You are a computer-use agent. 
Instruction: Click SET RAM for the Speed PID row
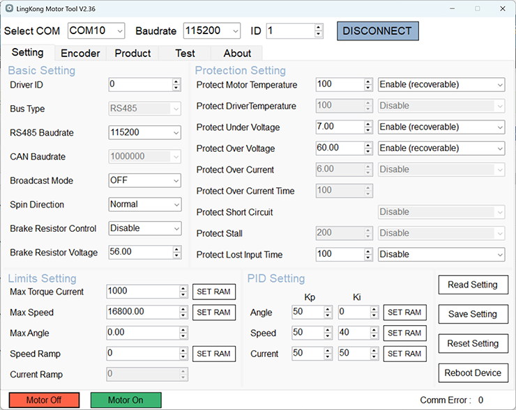[x=404, y=333]
